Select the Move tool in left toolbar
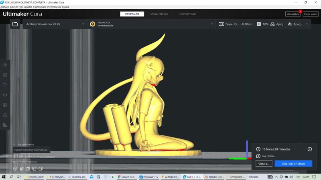321x180 pixels. 5,65
